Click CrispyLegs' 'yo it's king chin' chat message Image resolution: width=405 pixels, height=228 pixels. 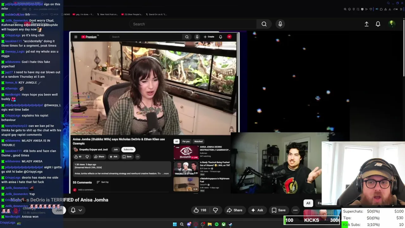click(x=23, y=35)
